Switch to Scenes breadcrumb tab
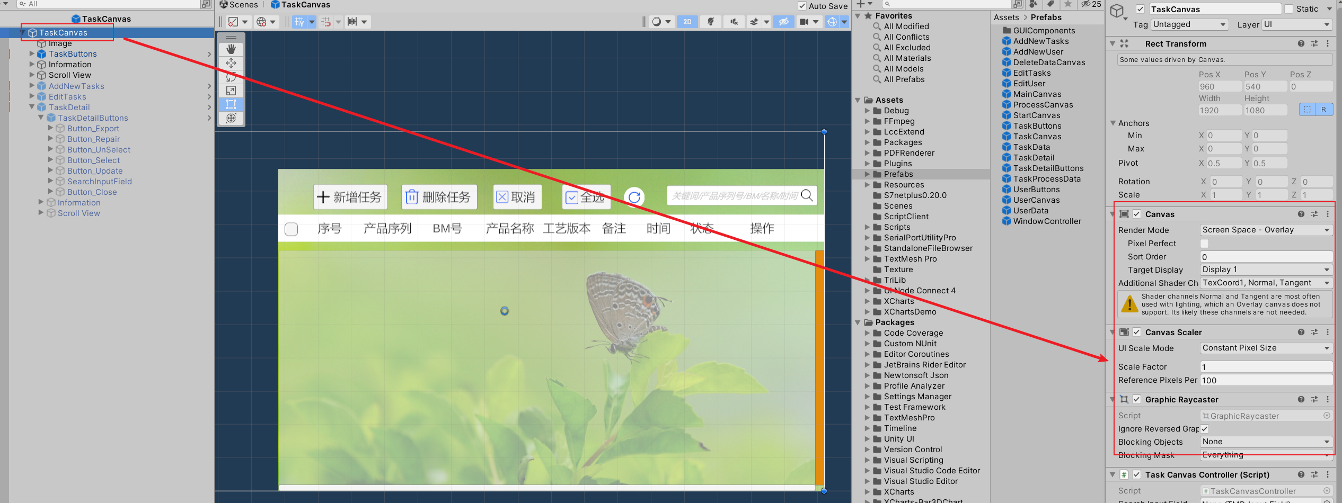Image resolution: width=1342 pixels, height=503 pixels. (239, 5)
